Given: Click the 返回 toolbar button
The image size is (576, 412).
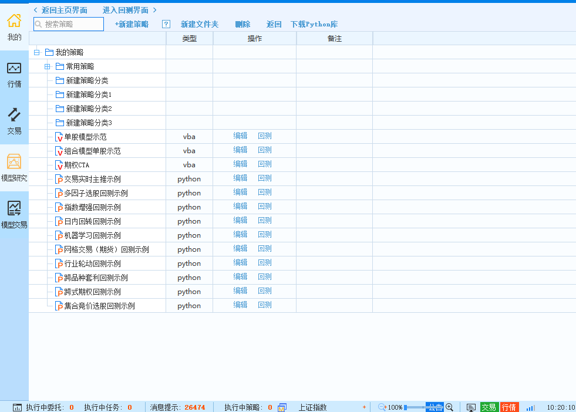Looking at the screenshot, I should (x=274, y=24).
